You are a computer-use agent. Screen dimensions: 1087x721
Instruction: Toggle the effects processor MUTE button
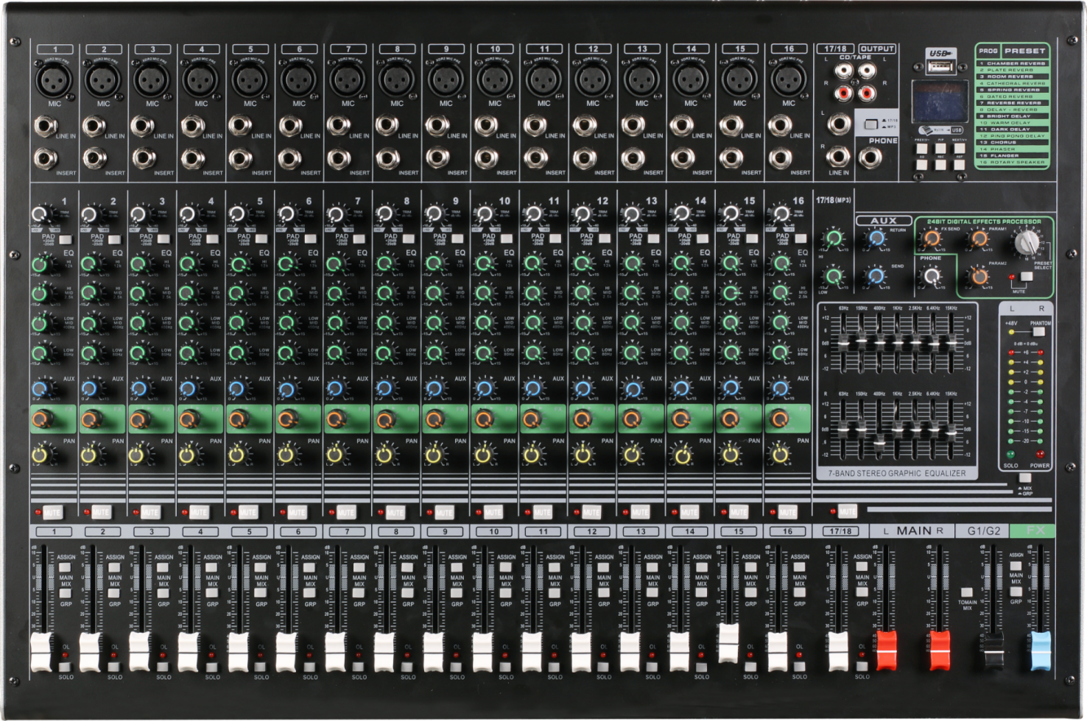1026,277
